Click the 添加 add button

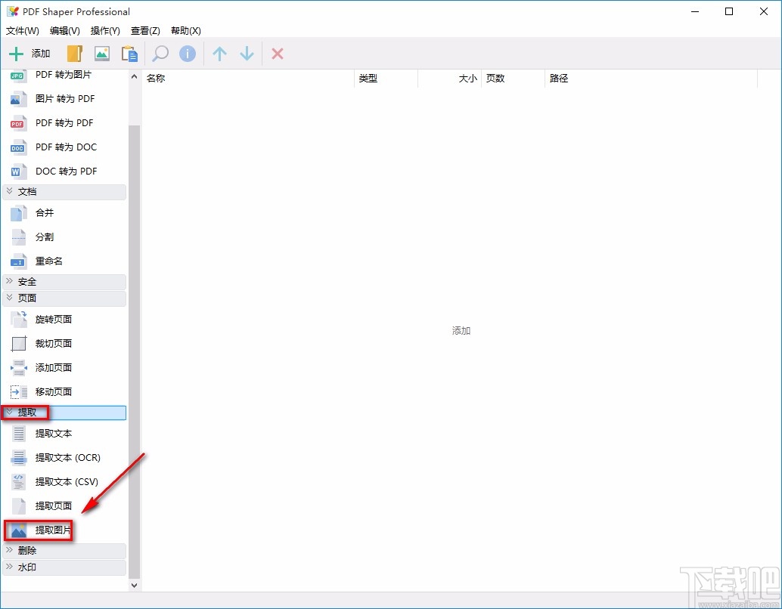point(30,54)
